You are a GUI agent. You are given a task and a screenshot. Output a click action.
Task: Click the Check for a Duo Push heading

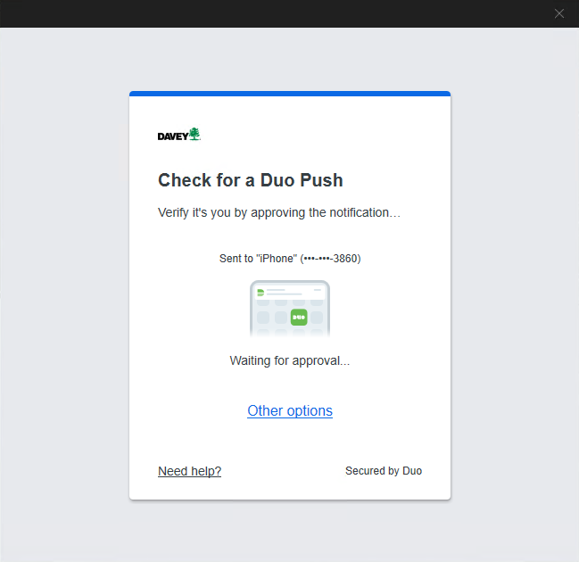click(251, 180)
